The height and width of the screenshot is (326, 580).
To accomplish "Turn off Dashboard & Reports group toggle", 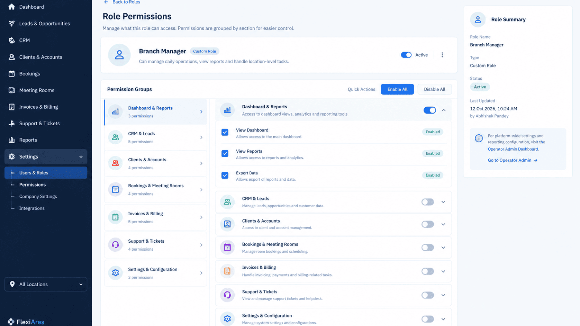I will (430, 110).
